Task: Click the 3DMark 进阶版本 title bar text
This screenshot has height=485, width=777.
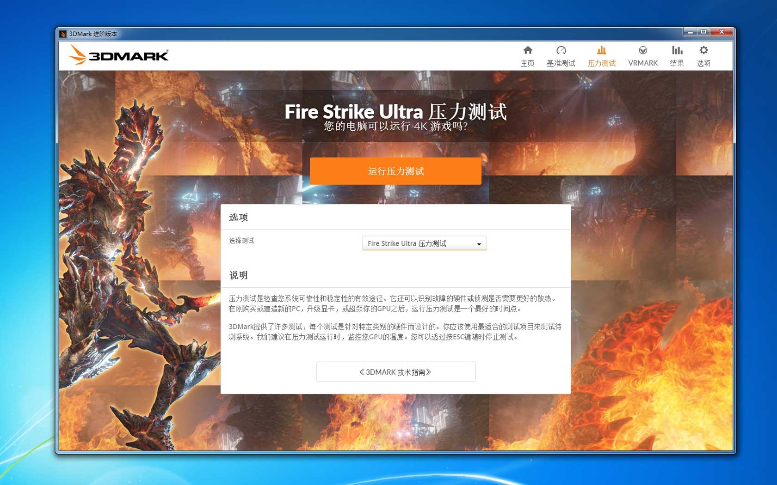Action: point(93,34)
